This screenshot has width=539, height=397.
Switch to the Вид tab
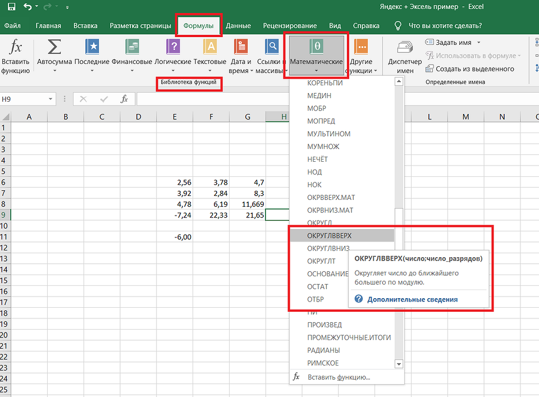[x=335, y=25]
